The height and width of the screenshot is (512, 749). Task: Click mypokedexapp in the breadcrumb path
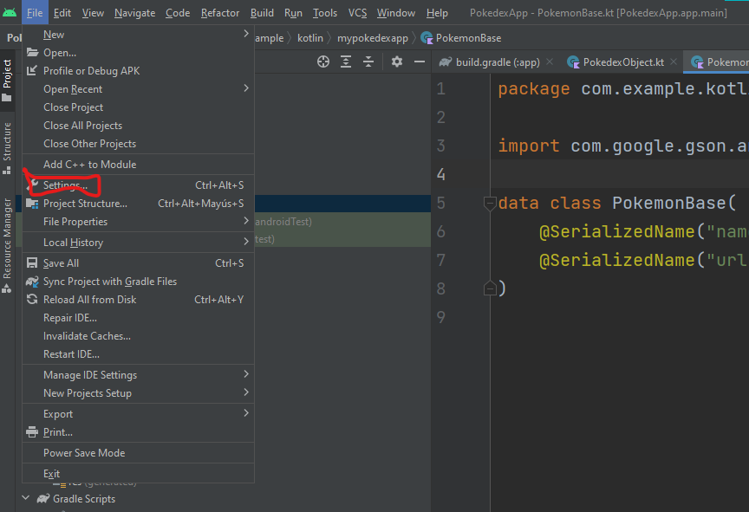pos(372,38)
